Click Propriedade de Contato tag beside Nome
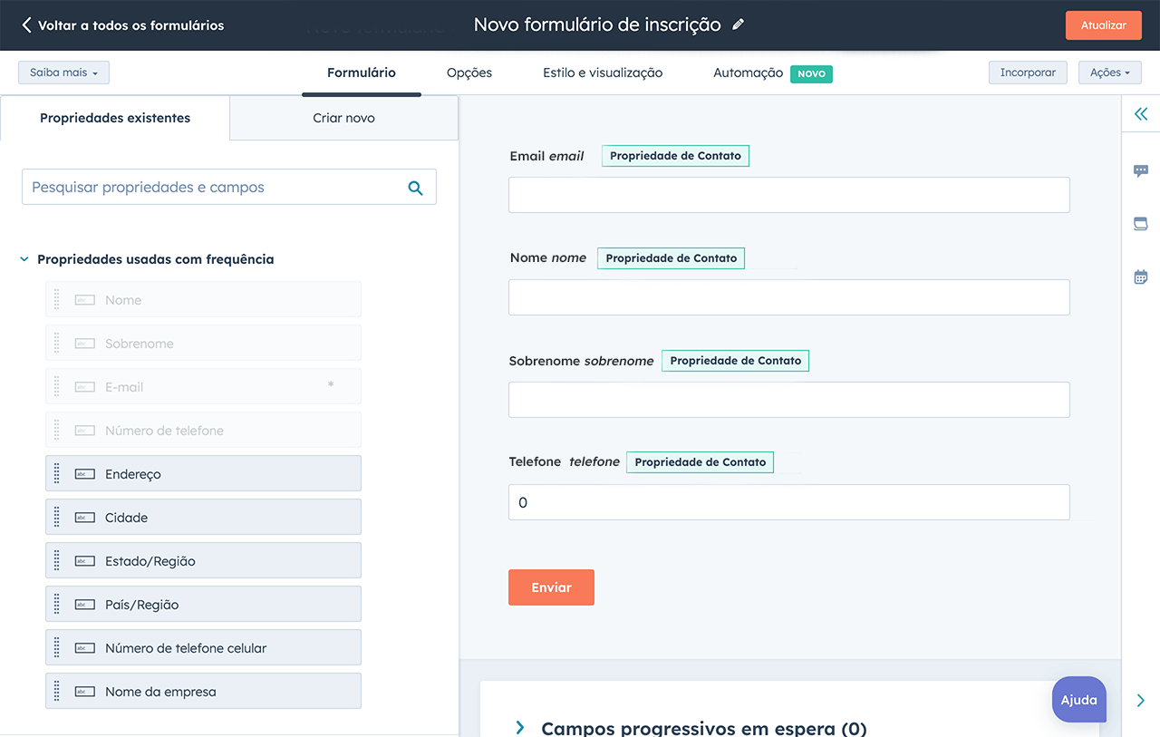1160x737 pixels. 671,258
